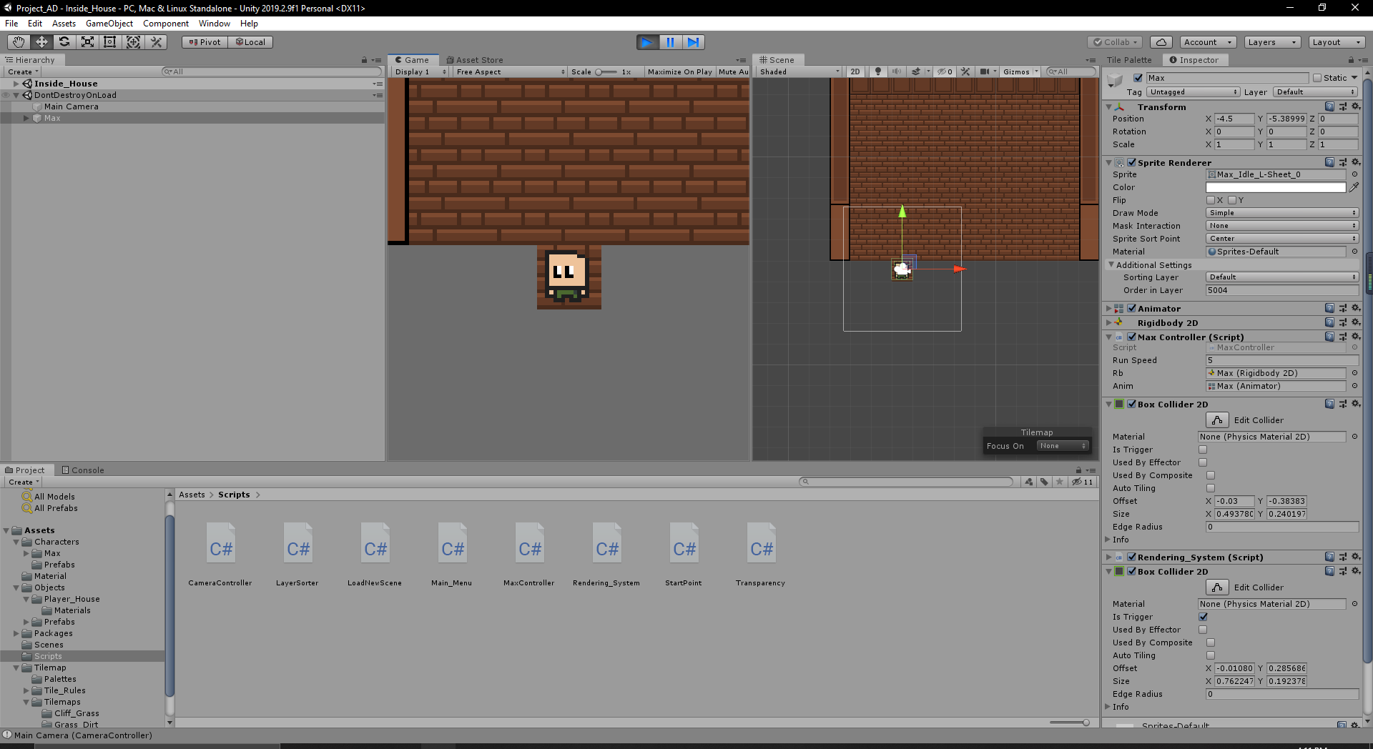This screenshot has height=749, width=1373.
Task: Select the Hand tool
Action: [19, 42]
